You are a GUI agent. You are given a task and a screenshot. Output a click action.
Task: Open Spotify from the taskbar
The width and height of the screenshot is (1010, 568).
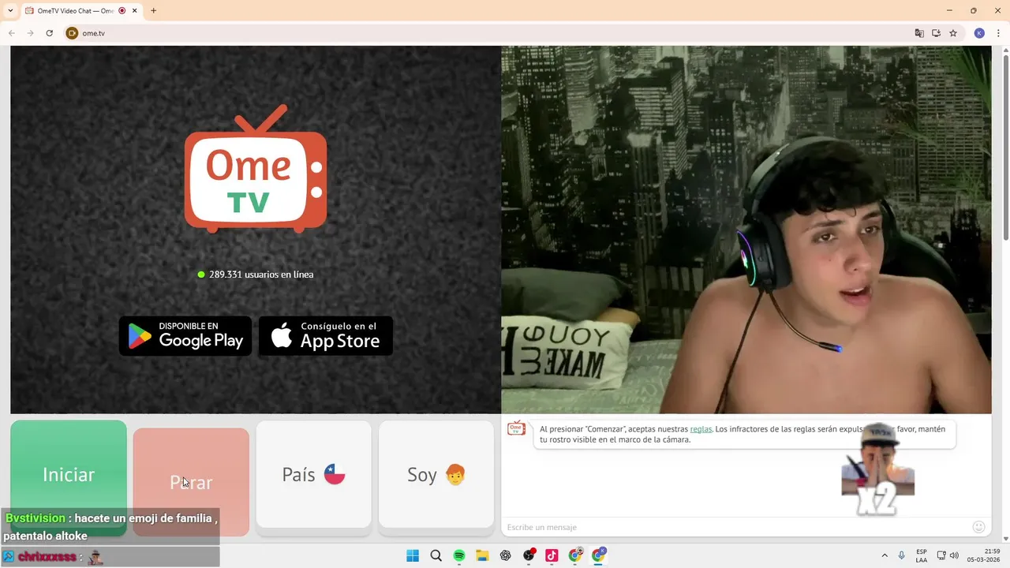(459, 555)
